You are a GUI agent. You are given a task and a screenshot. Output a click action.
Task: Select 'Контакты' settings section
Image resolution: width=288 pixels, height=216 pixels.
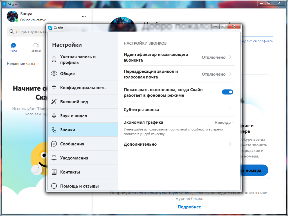(x=83, y=172)
